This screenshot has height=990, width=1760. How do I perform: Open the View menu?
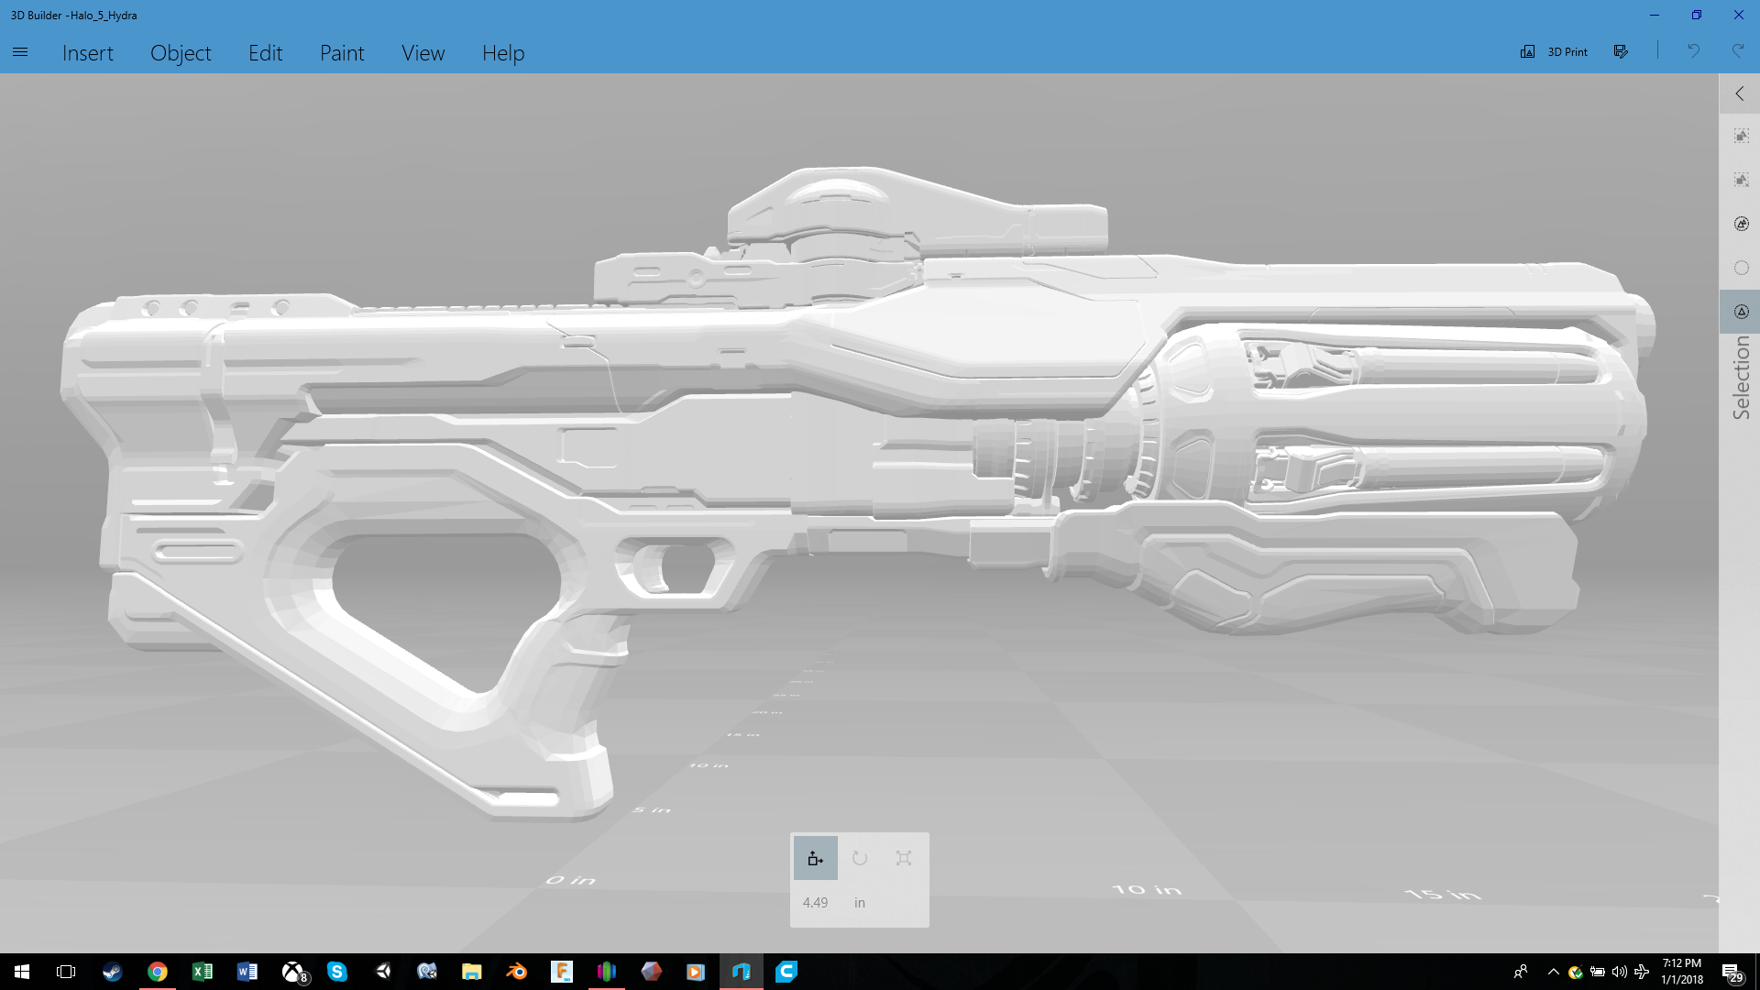[x=423, y=53]
